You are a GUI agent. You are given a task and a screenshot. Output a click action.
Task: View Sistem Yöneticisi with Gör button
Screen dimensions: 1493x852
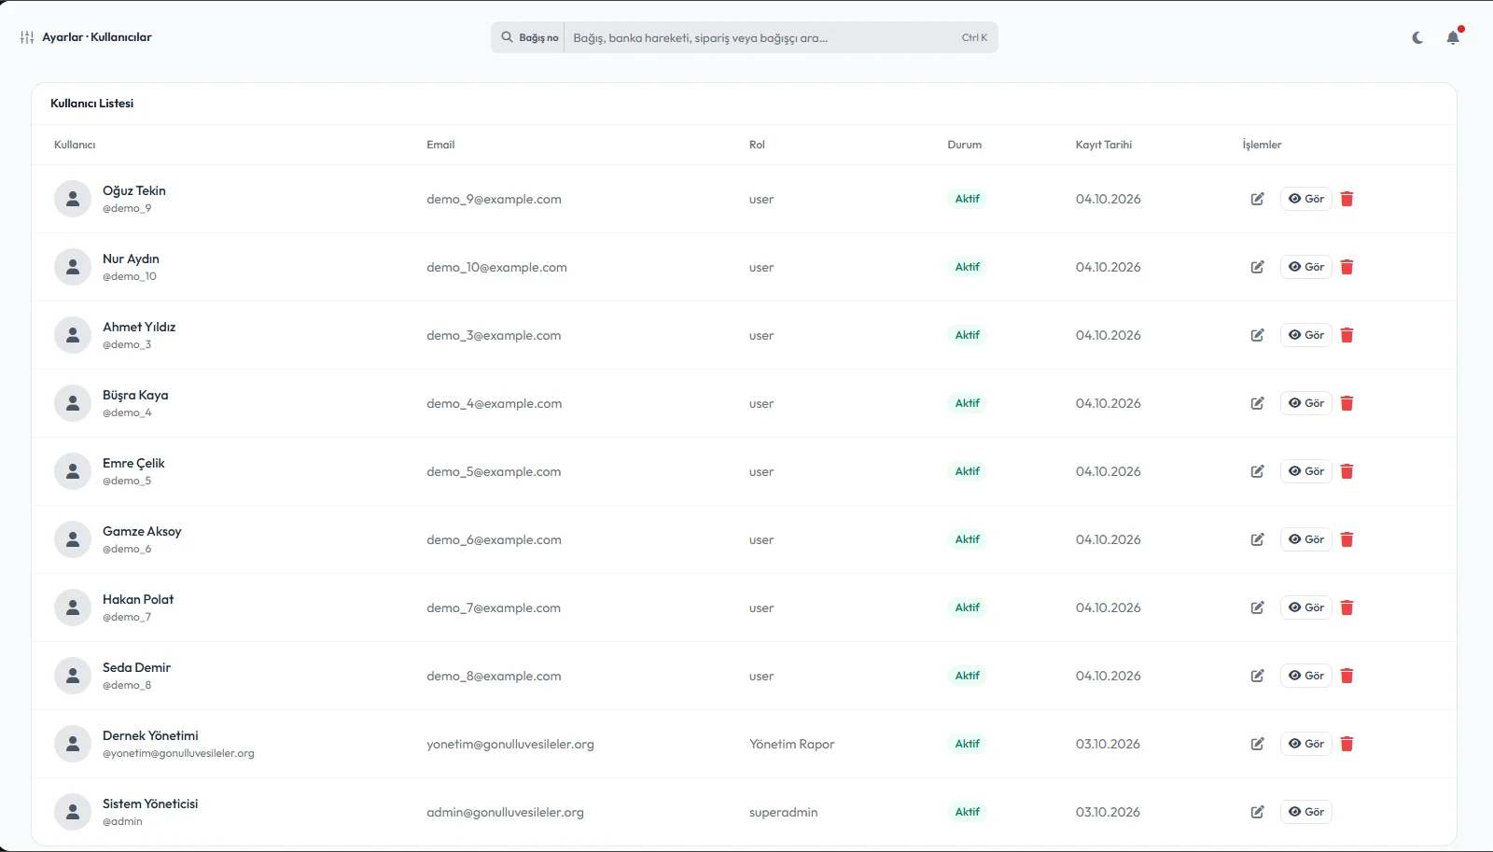pyautogui.click(x=1306, y=812)
